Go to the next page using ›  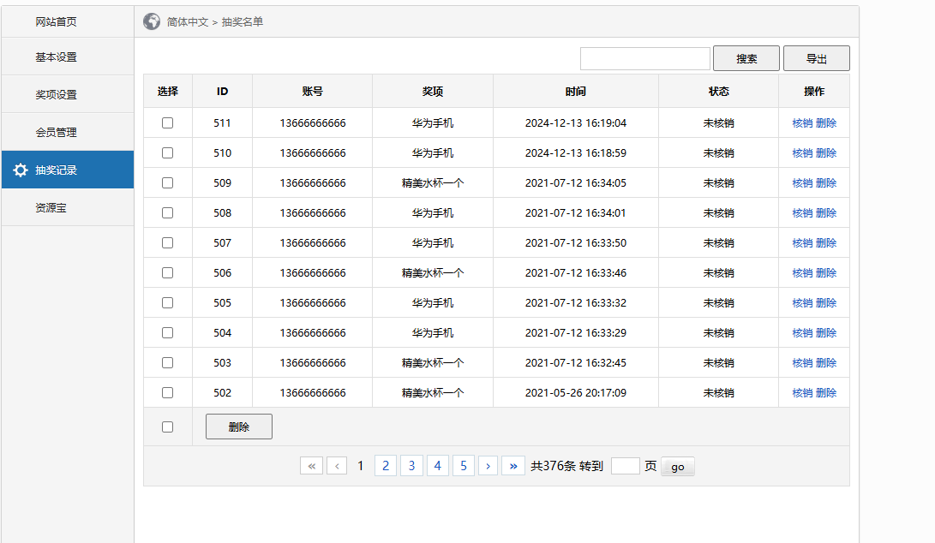click(x=488, y=466)
